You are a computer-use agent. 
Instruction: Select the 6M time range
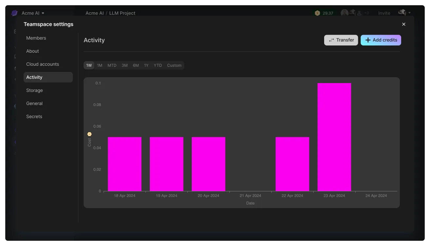pos(136,65)
